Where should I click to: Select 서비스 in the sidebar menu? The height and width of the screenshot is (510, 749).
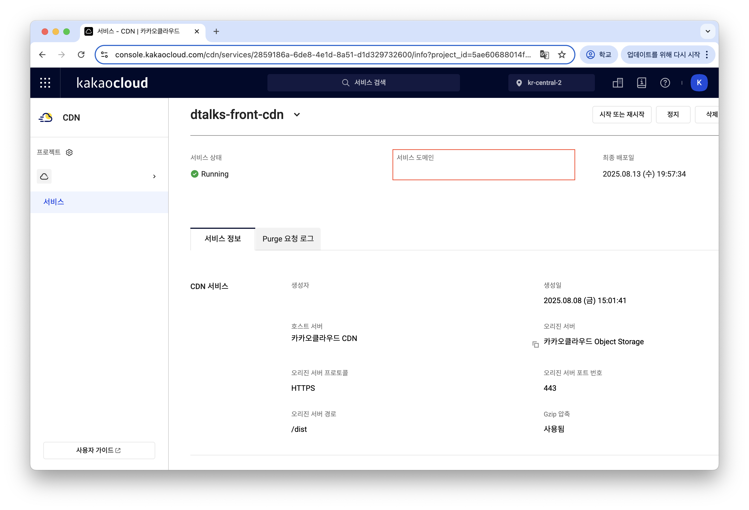click(99, 202)
